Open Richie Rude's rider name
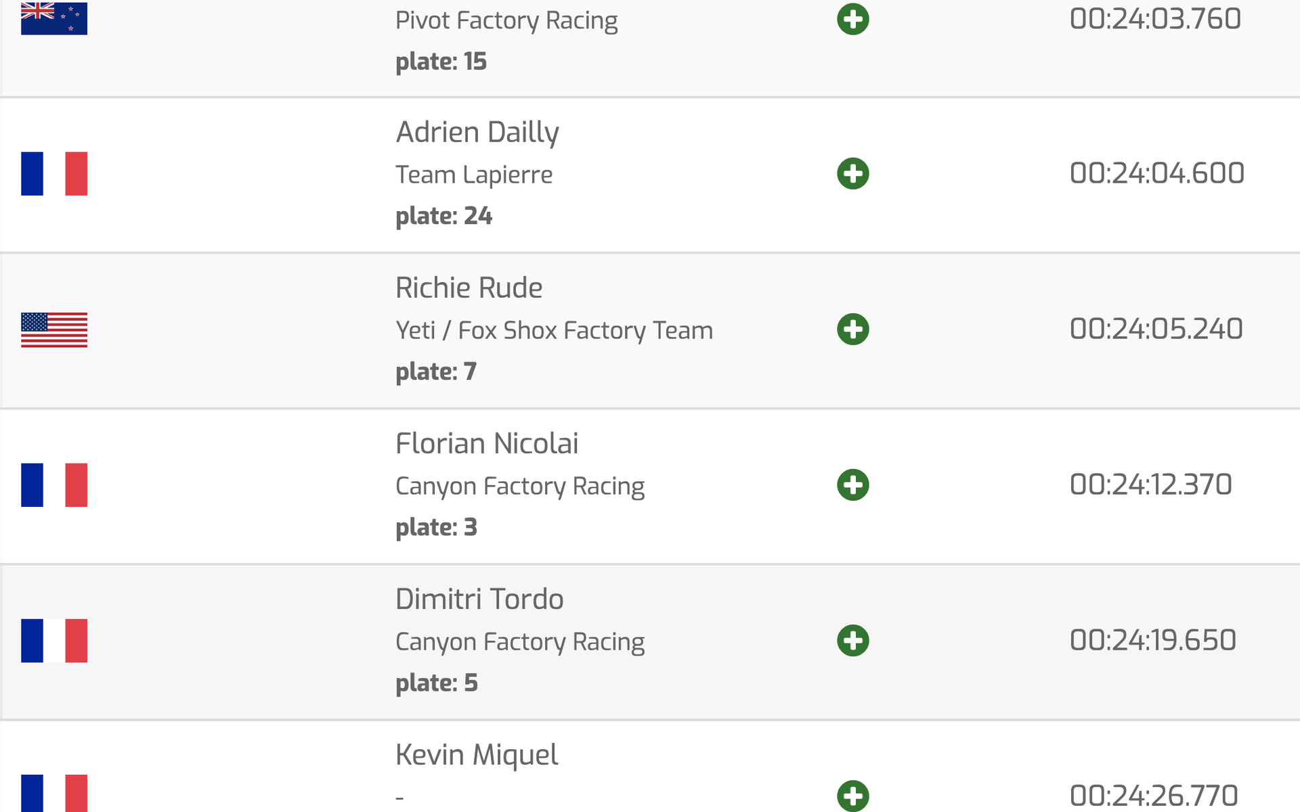 [x=469, y=288]
